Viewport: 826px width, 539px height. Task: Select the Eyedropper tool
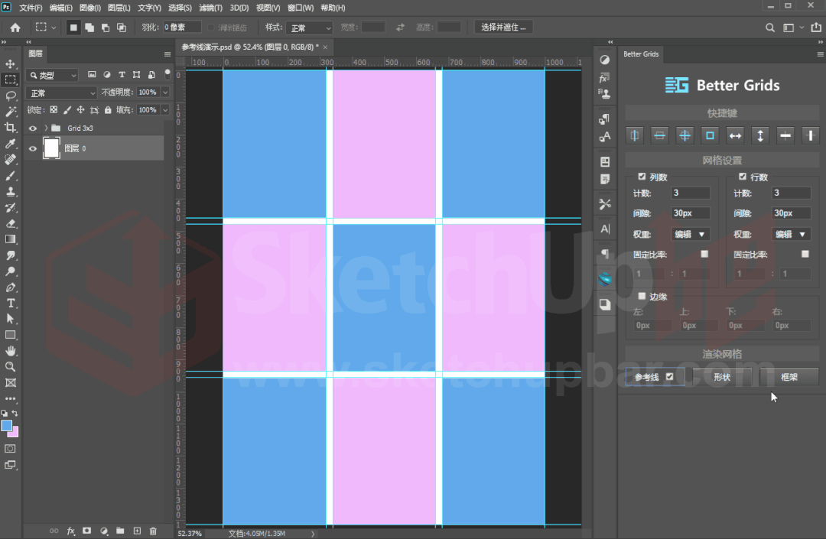coord(10,144)
